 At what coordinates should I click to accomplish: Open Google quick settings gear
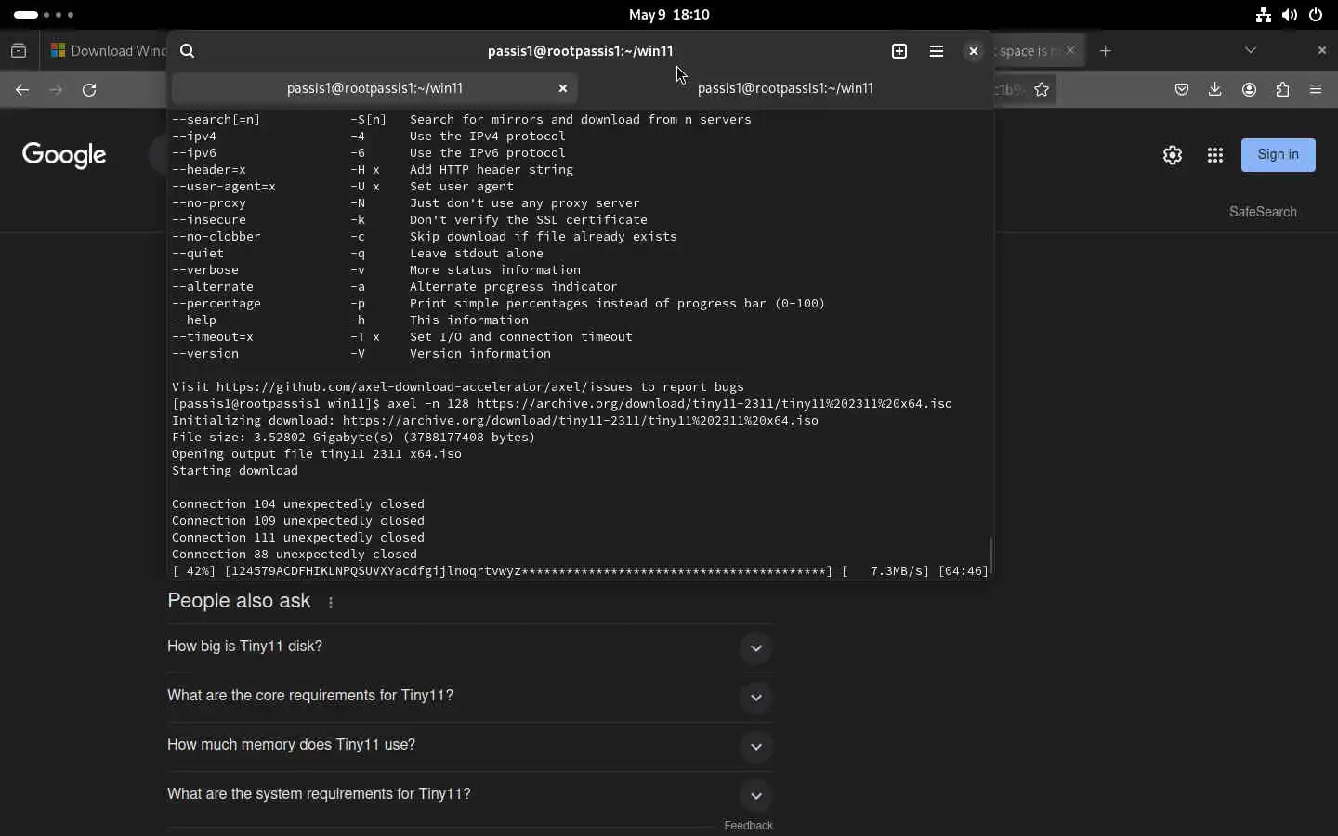tap(1173, 155)
